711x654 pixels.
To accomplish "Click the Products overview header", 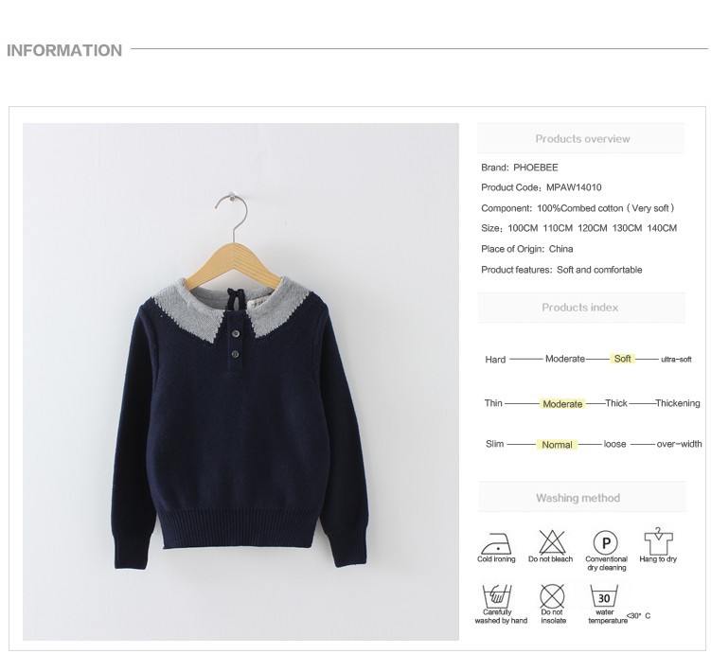I will [581, 138].
